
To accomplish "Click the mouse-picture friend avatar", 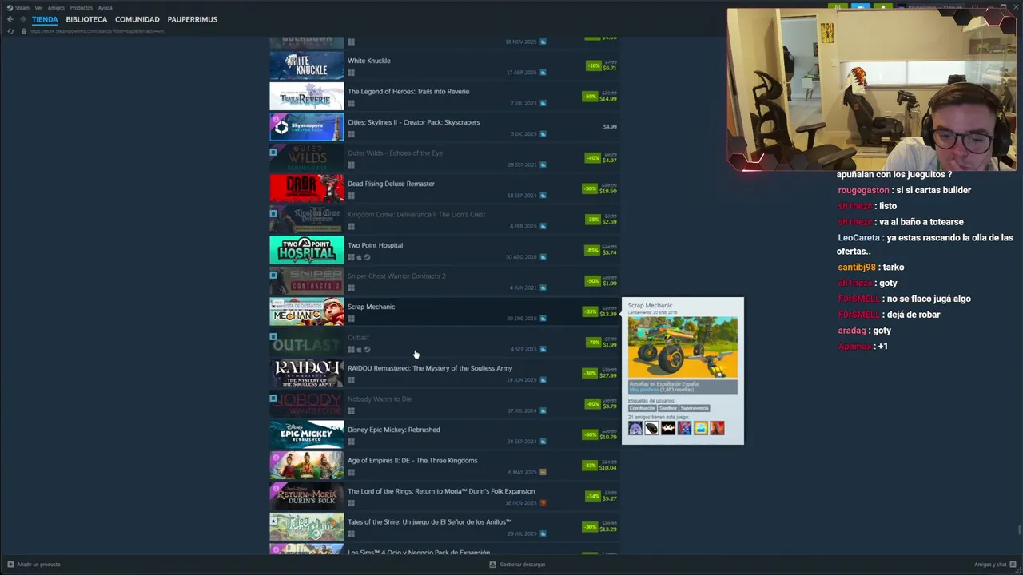I will tap(652, 428).
